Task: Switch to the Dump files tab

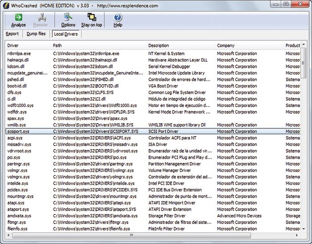Action: pyautogui.click(x=36, y=34)
